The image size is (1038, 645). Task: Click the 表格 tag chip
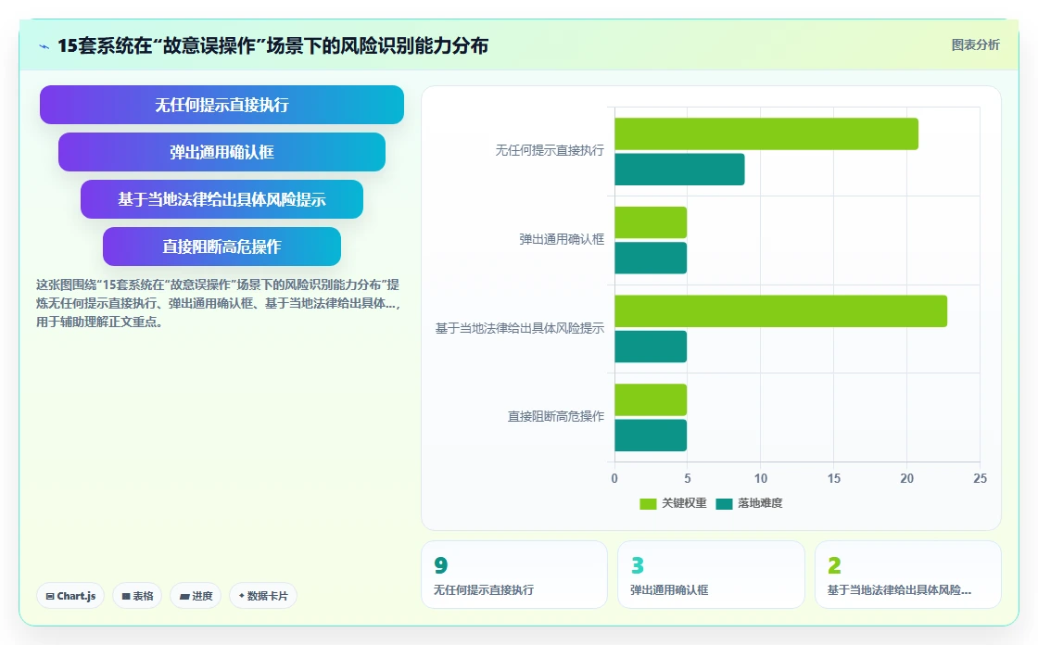click(137, 596)
